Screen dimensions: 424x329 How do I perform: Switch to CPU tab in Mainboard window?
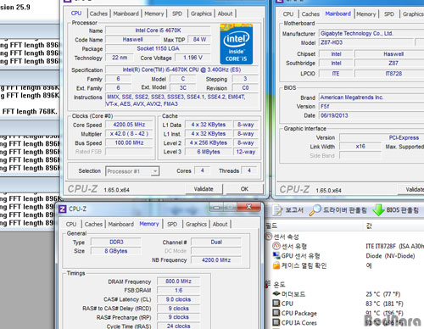coord(288,14)
